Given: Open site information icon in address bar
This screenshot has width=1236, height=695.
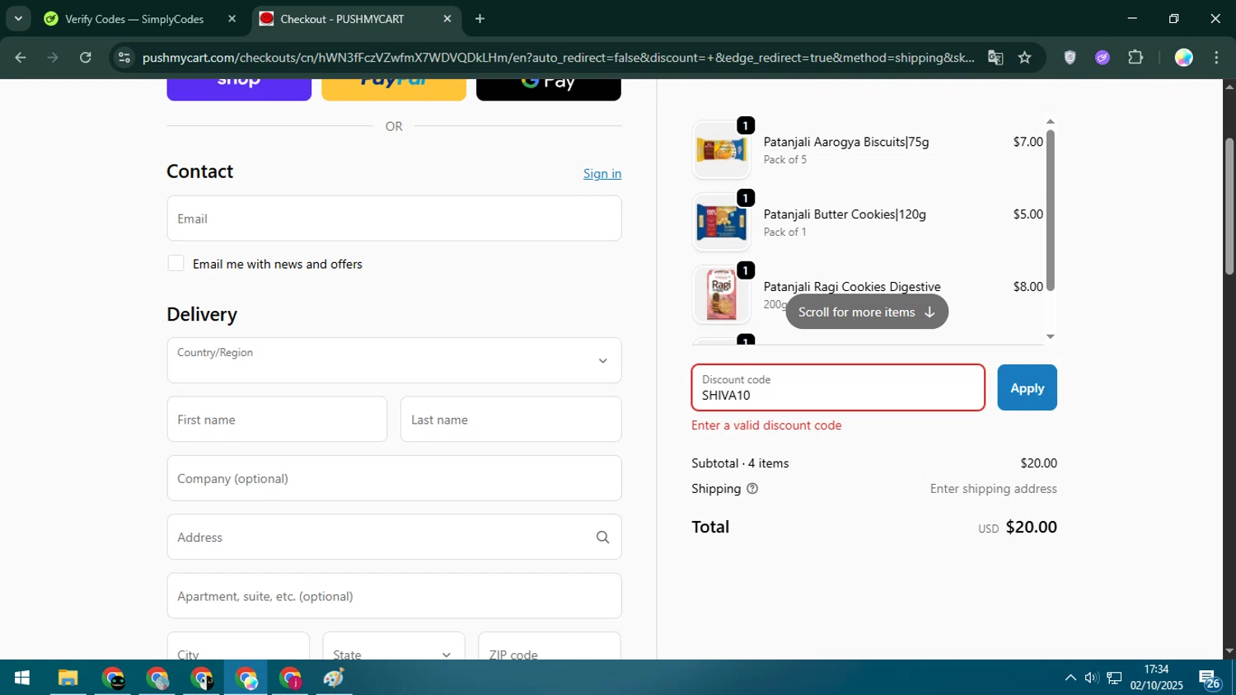Looking at the screenshot, I should click(x=124, y=58).
